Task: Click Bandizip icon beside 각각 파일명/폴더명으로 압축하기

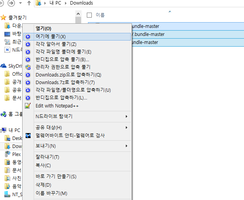Action: (x=28, y=90)
